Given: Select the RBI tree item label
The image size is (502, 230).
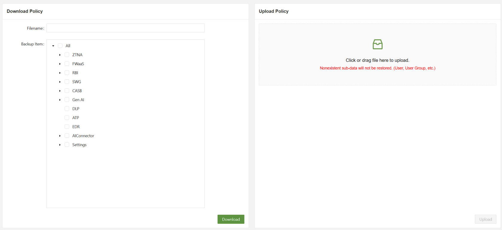Looking at the screenshot, I should point(75,73).
